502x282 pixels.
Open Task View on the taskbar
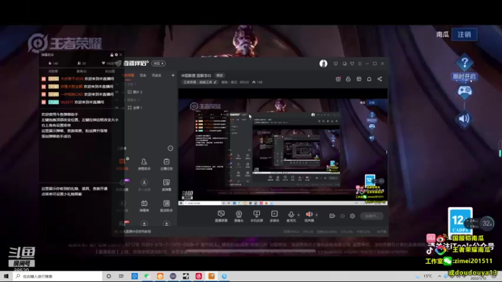[121, 276]
